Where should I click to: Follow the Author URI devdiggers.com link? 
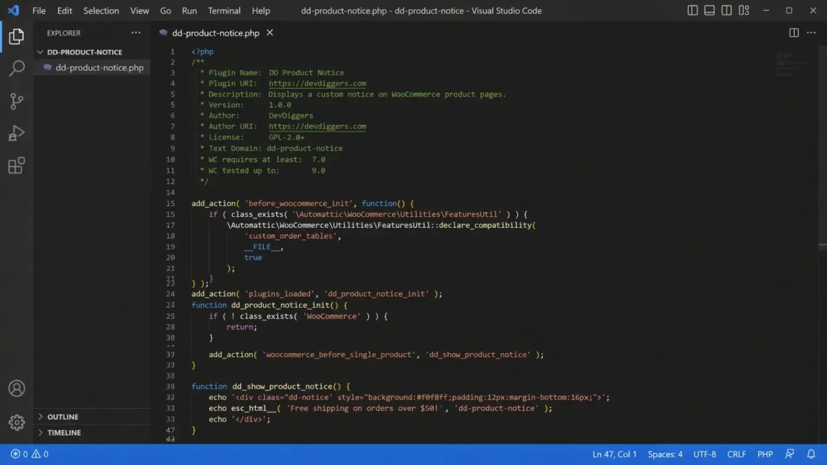tap(317, 126)
